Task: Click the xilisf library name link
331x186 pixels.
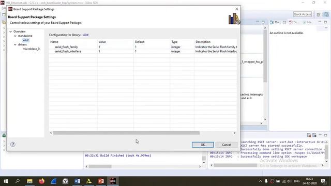Action: tap(85, 35)
